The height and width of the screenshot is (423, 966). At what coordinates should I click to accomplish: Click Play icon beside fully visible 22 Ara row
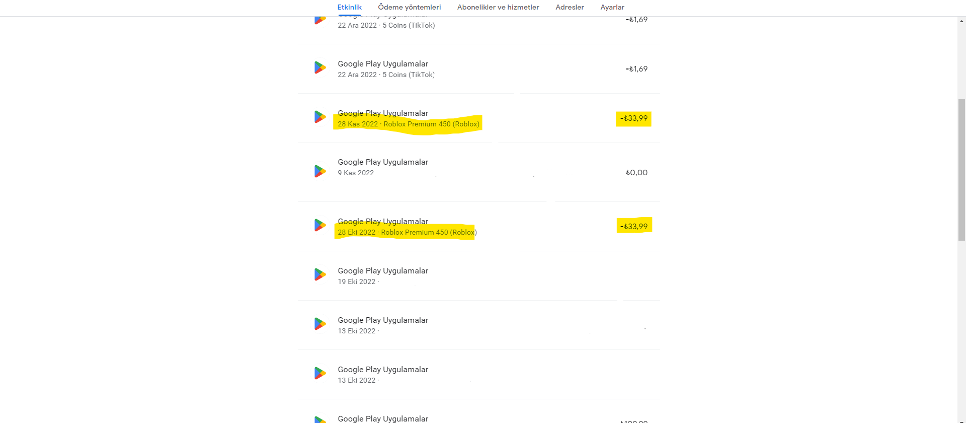[x=320, y=67]
